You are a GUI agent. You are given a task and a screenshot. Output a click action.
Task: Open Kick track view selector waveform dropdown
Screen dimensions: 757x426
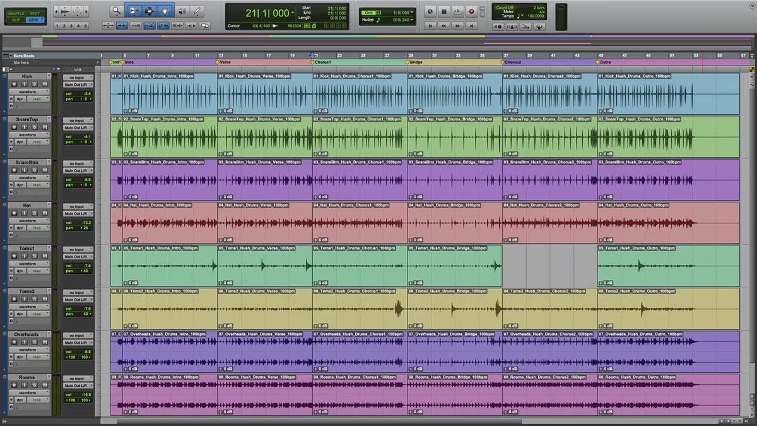tap(29, 92)
